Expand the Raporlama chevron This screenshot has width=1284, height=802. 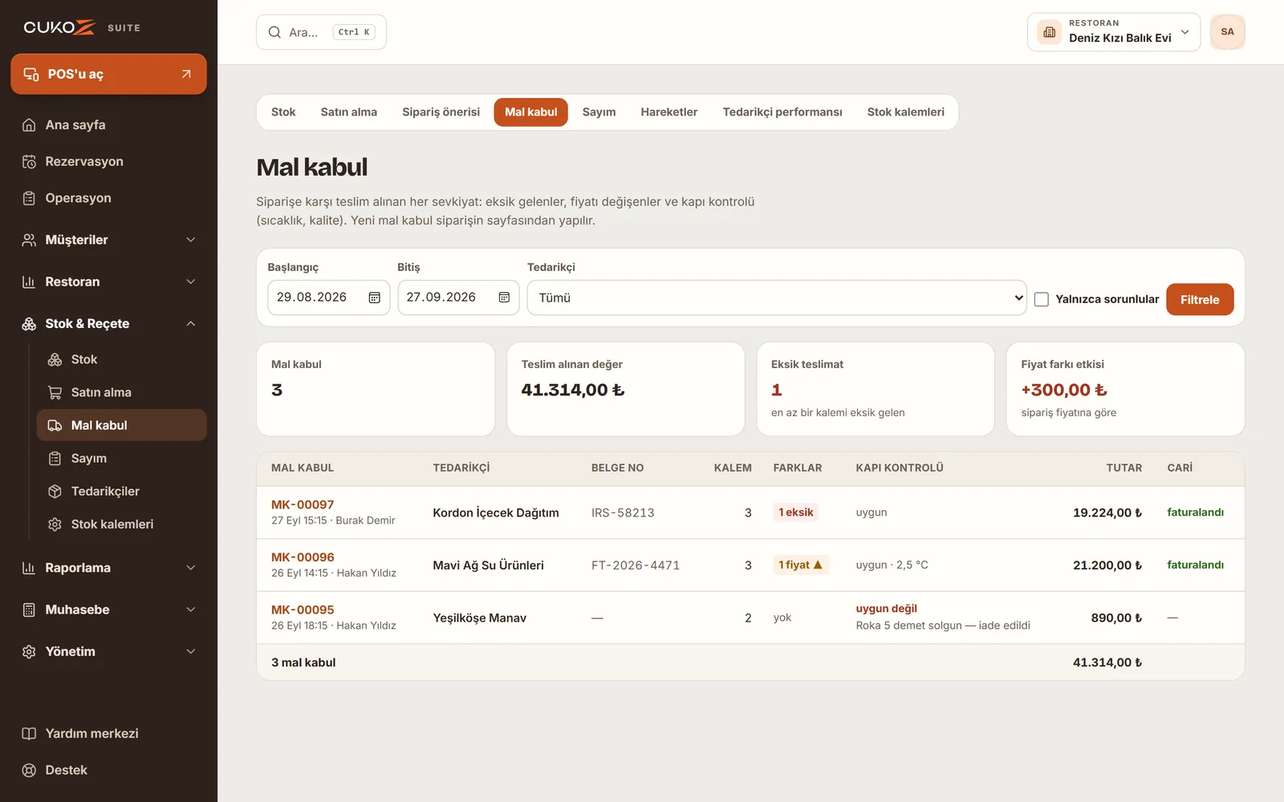click(191, 568)
